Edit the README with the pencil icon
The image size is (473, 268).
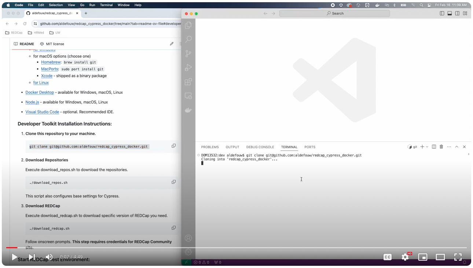[172, 44]
